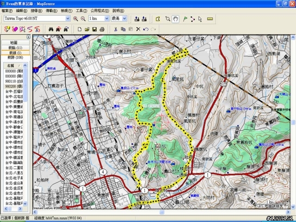Select the zoom tool with magnifier cursor
This screenshot has height=222, width=296.
(x=167, y=19)
